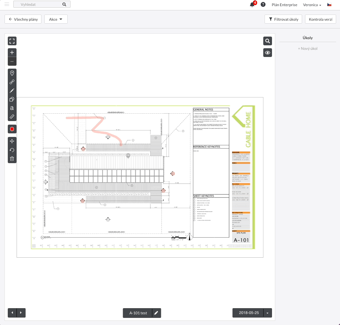Image resolution: width=340 pixels, height=325 pixels.
Task: Select the text annotation tool
Action: pyautogui.click(x=12, y=108)
